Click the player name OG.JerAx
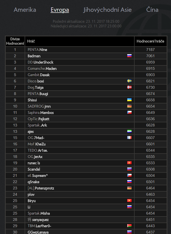This screenshot has height=234, width=171. tap(35, 157)
